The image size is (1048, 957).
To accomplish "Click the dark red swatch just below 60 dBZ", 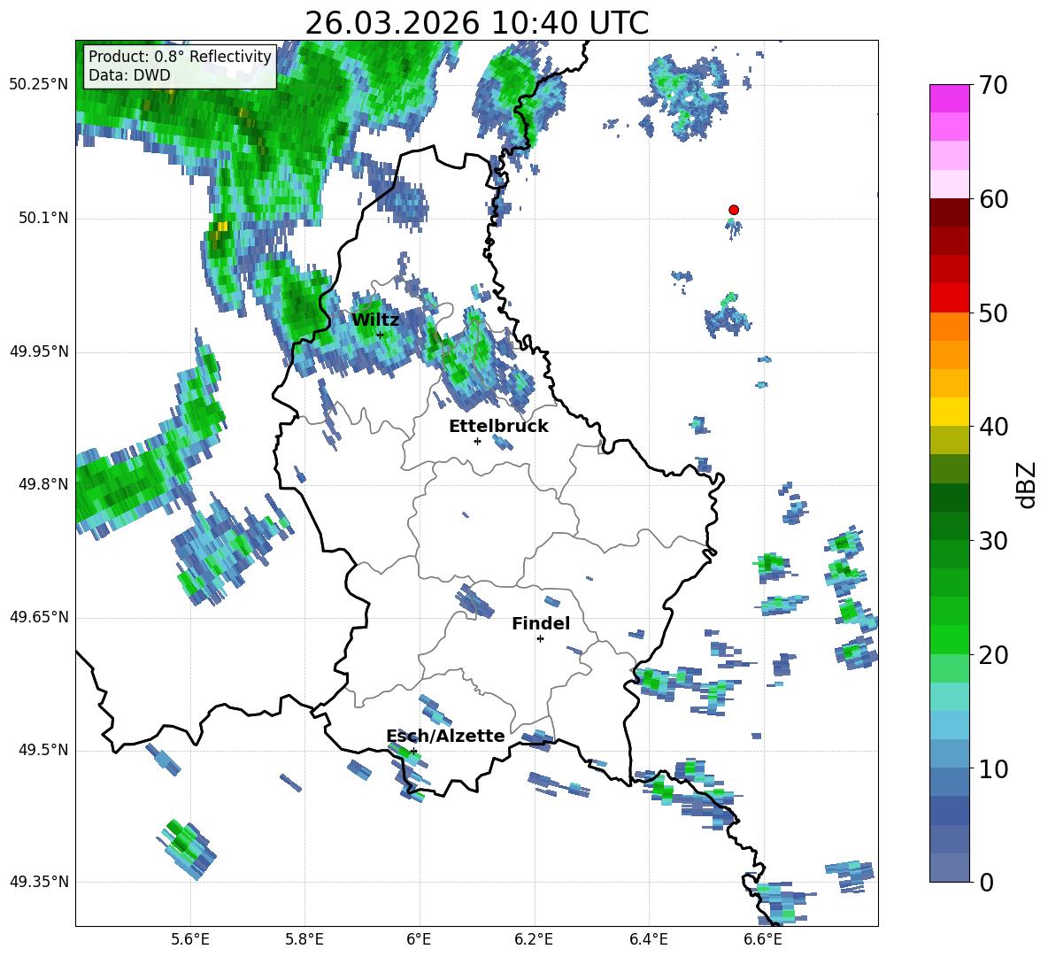I will coord(949,213).
